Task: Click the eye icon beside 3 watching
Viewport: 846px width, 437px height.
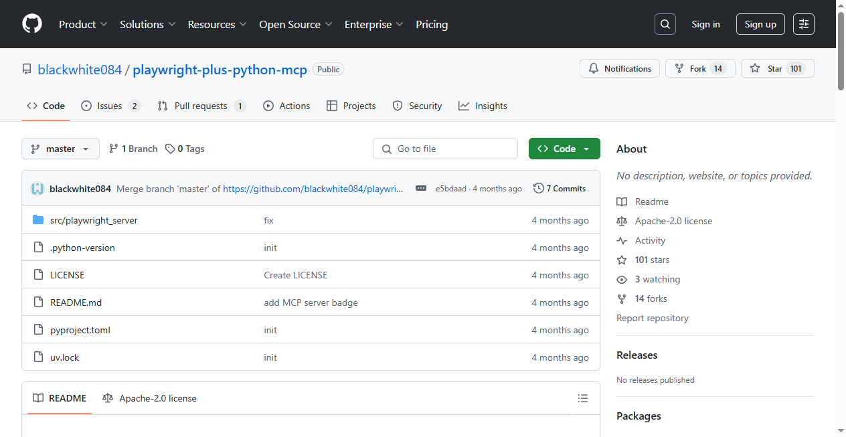Action: click(622, 279)
